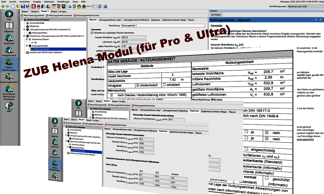Select highlighted 'Nutzungseinheit 1' row in the main tree
Image resolution: width=324 pixels, height=194 pixels.
[x=58, y=49]
